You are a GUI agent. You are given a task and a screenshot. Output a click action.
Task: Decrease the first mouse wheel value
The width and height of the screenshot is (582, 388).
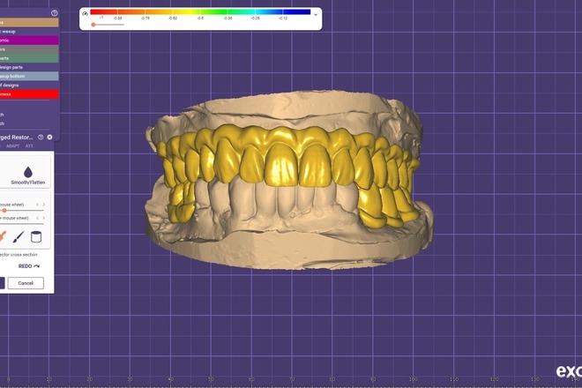38,205
